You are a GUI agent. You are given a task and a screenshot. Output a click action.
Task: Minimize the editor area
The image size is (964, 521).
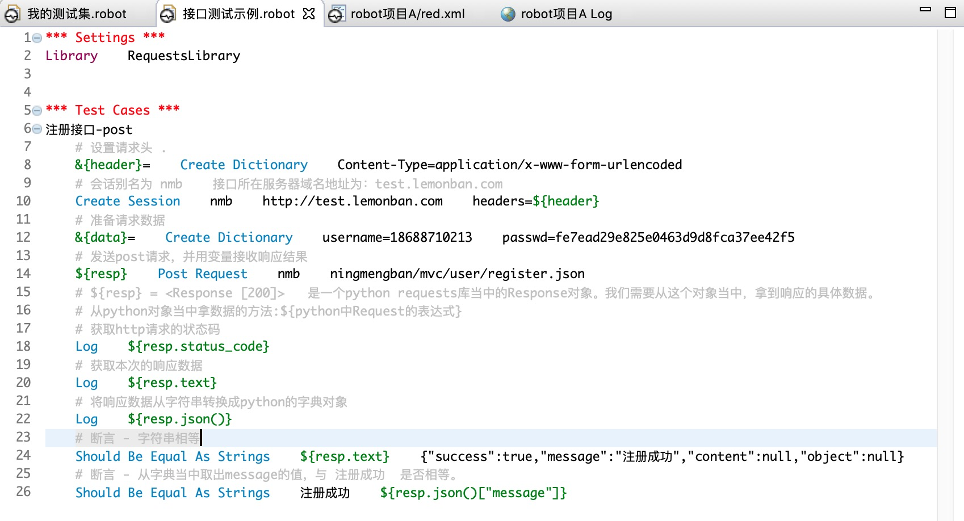[x=925, y=10]
